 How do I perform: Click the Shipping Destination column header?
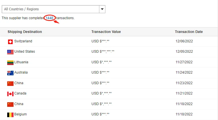tap(25, 32)
